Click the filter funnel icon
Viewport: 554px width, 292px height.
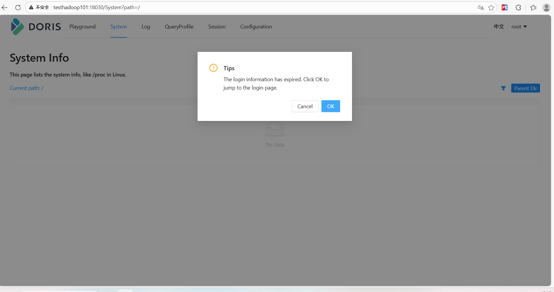pos(503,88)
